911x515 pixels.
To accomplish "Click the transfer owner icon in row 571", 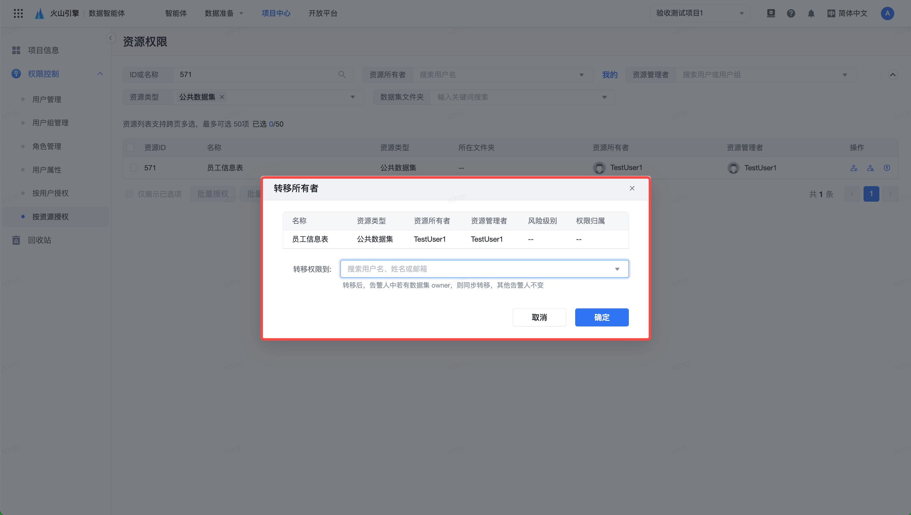I will (854, 168).
